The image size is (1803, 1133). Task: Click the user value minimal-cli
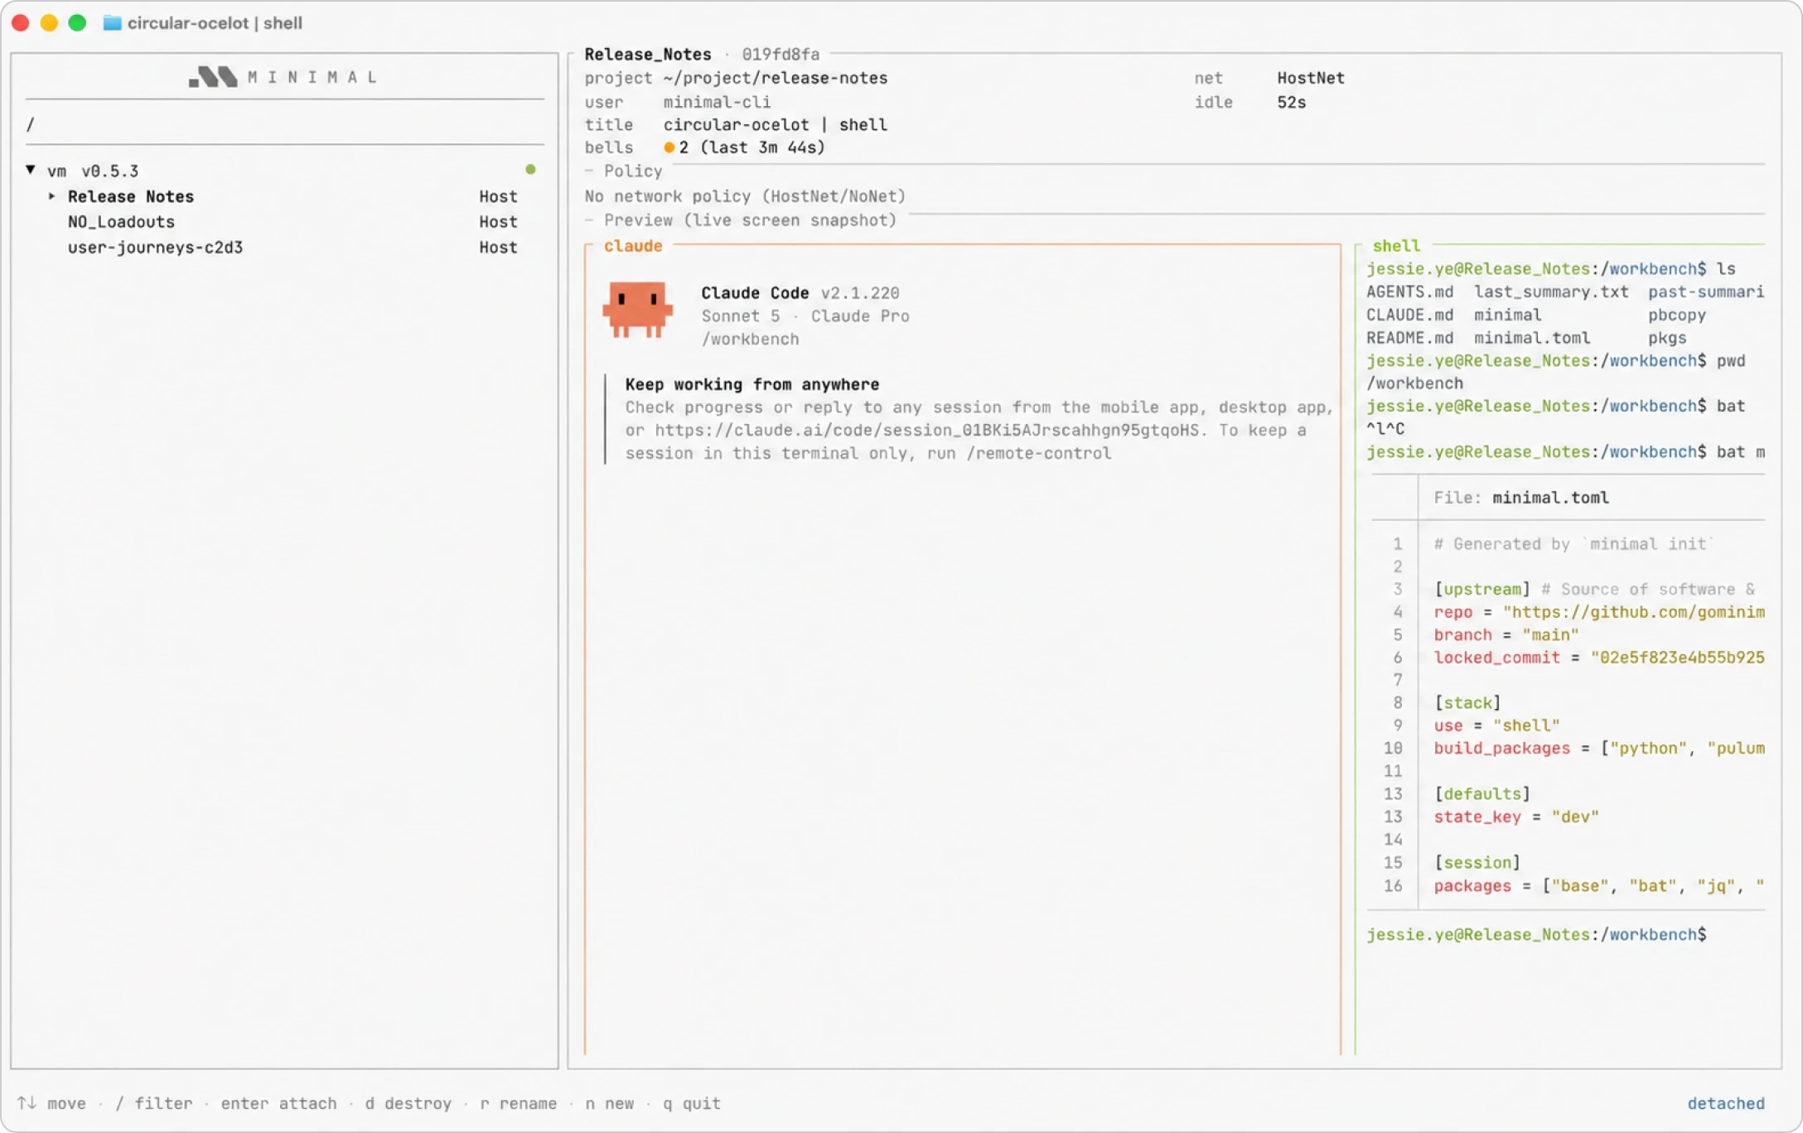(x=717, y=102)
